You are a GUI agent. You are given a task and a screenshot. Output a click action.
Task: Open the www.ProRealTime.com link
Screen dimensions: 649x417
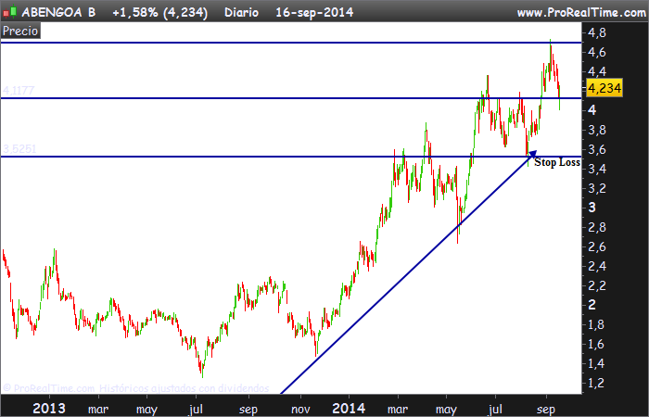581,12
